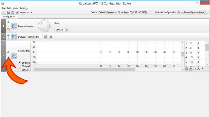Export Graphic EQ settings to file
Image resolution: width=210 pixels, height=117 pixels.
click(x=191, y=69)
